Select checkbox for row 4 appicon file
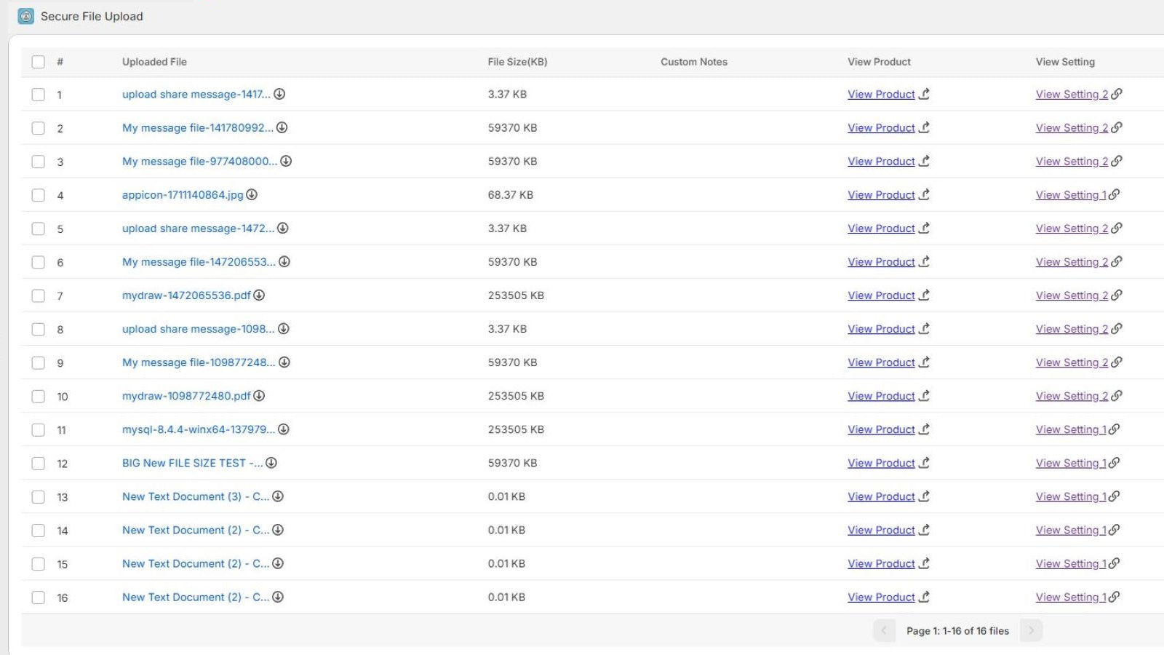Screen dimensions: 1164x655 pyautogui.click(x=39, y=194)
